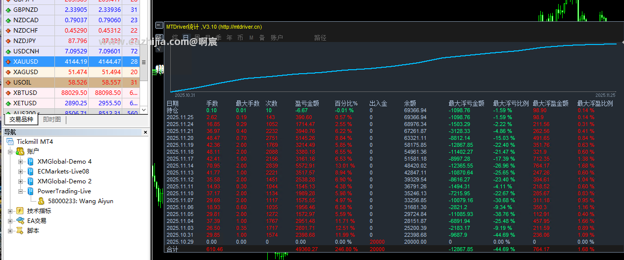Screen dimensions: 624x260
Task: Click the up arrow icon beside NZDCAD
Action: [x=8, y=20]
